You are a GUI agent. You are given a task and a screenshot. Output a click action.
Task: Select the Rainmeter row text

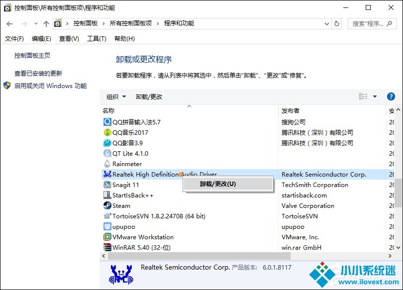click(127, 164)
